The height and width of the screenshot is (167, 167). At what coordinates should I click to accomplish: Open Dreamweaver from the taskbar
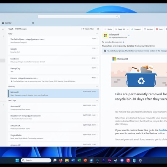tap(110, 160)
